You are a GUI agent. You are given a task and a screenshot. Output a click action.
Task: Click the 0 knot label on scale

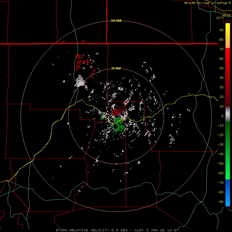222,116
